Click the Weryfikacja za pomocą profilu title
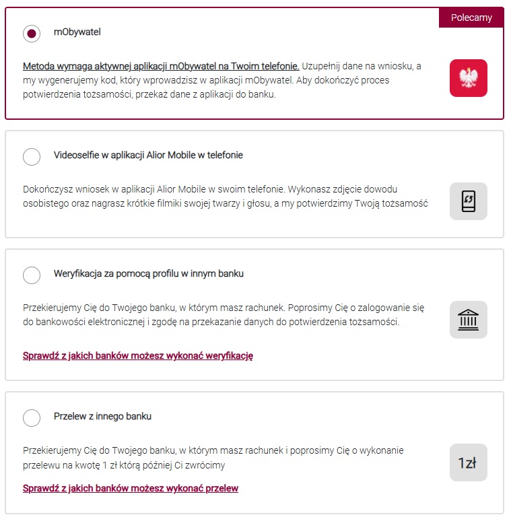Viewport: 511px width, 517px height. (x=149, y=274)
